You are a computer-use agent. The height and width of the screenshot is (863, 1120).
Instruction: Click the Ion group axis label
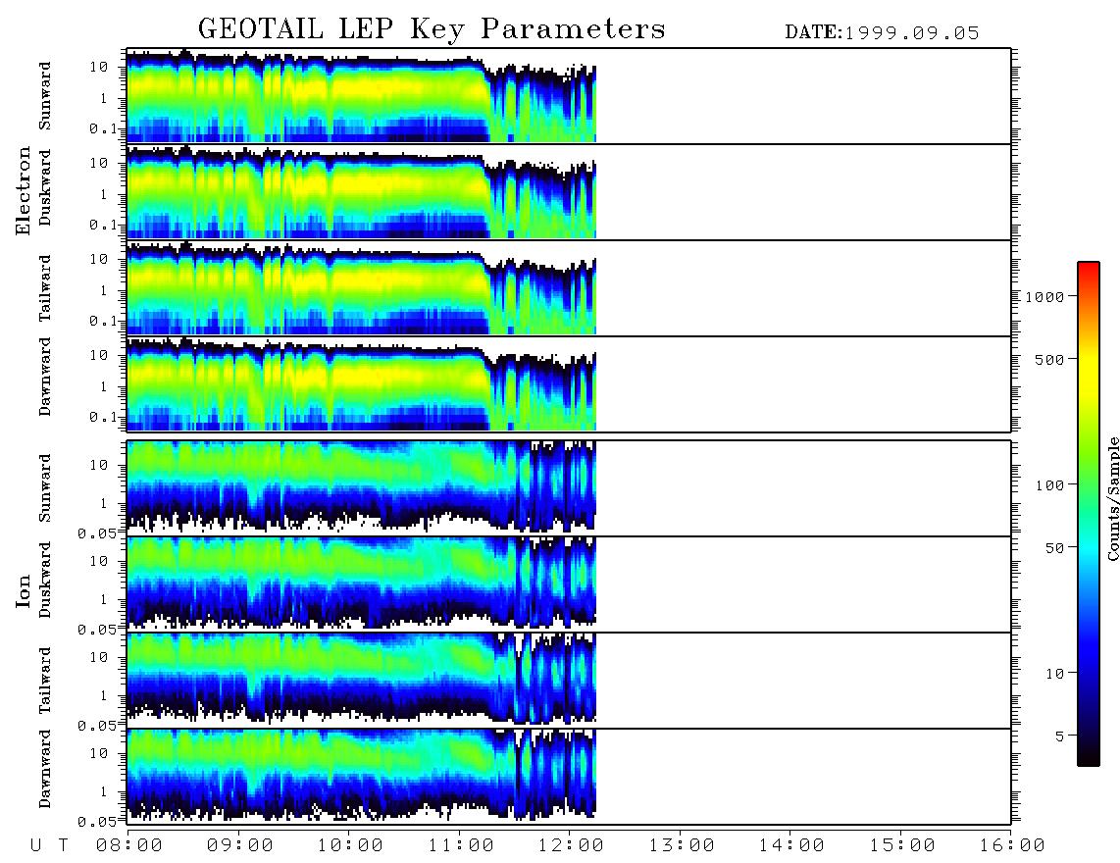tap(24, 591)
